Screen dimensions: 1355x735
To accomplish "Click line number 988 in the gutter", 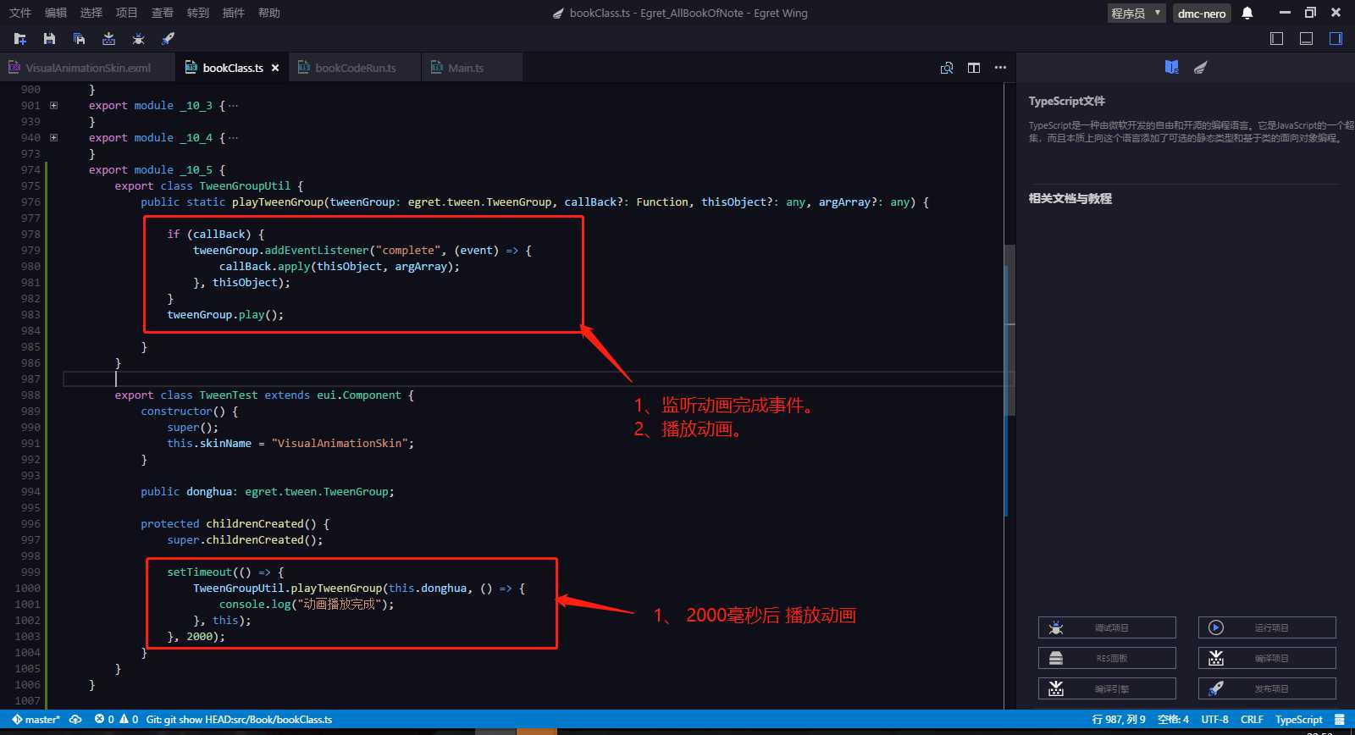I will [30, 395].
